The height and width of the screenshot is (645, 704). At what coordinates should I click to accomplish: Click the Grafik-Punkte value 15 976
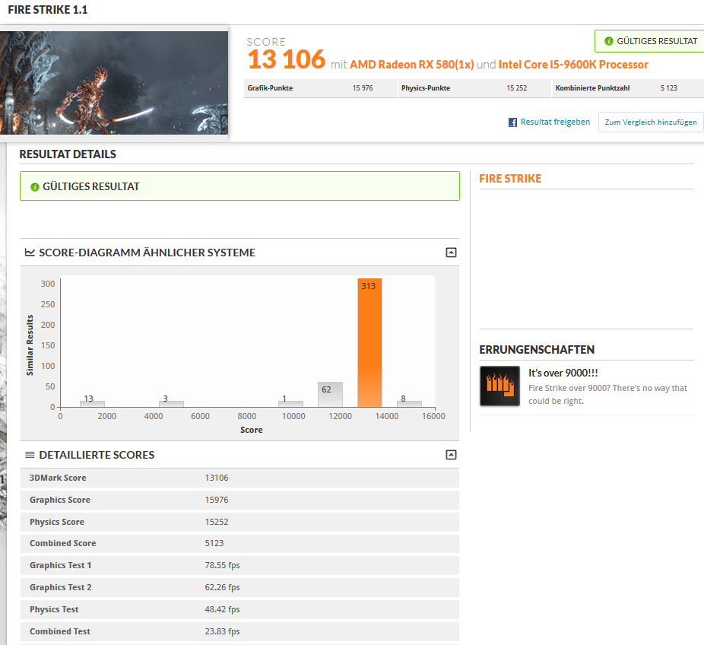[363, 88]
